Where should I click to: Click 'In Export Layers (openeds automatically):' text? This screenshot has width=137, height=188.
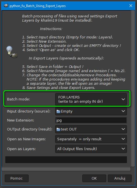pyautogui.click(x=66, y=58)
